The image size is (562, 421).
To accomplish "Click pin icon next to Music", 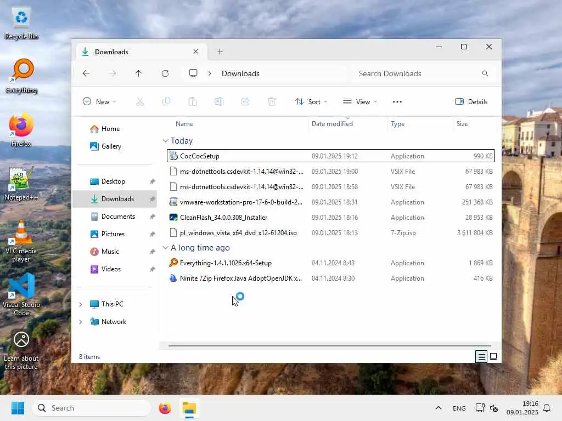I will (153, 252).
